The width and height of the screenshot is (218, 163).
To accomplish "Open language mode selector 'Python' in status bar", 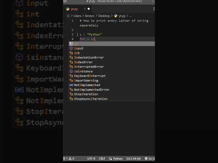I will tap(118, 158).
